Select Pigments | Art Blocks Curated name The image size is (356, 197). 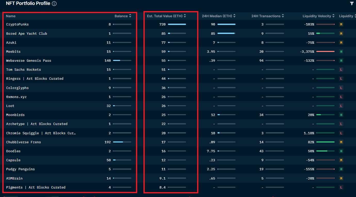pyautogui.click(x=36, y=187)
